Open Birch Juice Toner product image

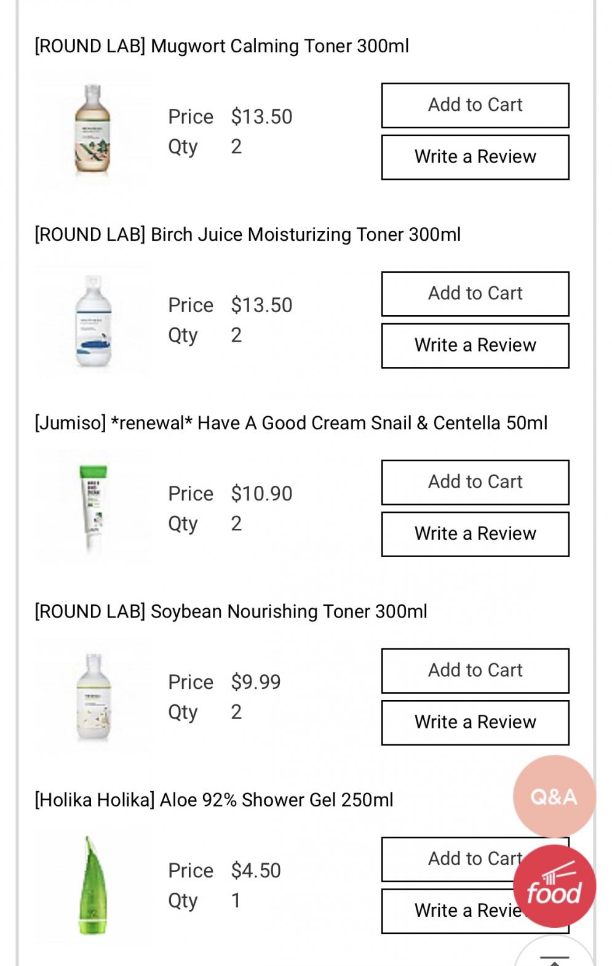93,320
